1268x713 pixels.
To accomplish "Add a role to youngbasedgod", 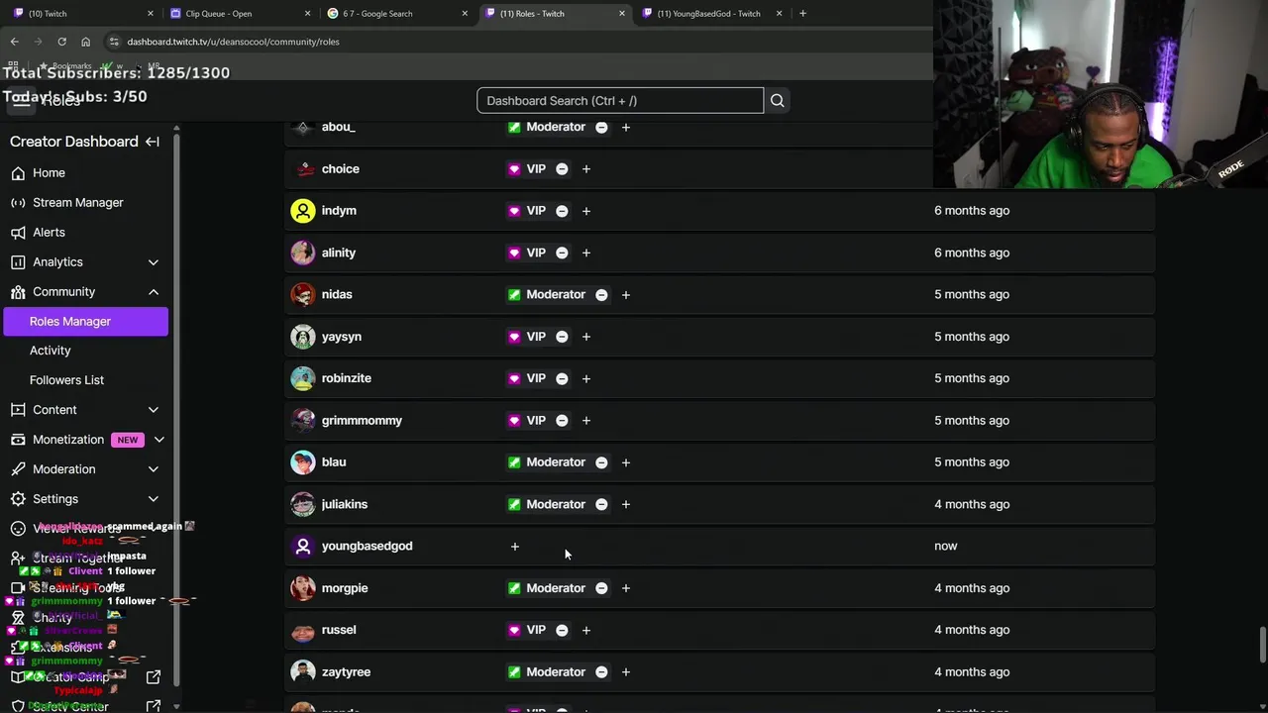I will click(x=514, y=547).
